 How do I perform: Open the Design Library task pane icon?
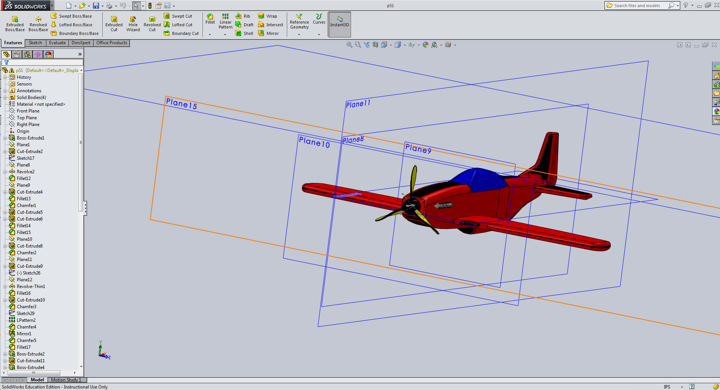(717, 85)
